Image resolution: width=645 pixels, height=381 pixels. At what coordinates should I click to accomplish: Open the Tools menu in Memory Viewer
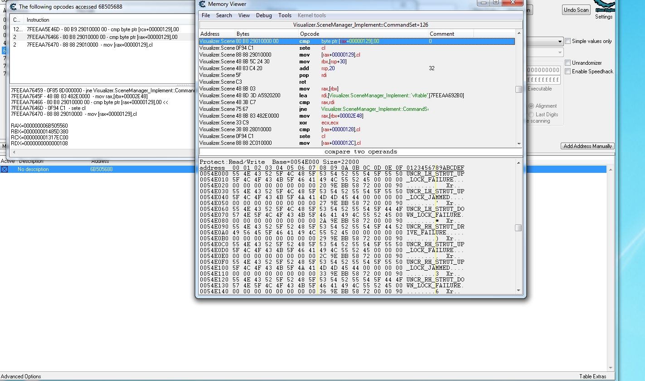tap(285, 15)
